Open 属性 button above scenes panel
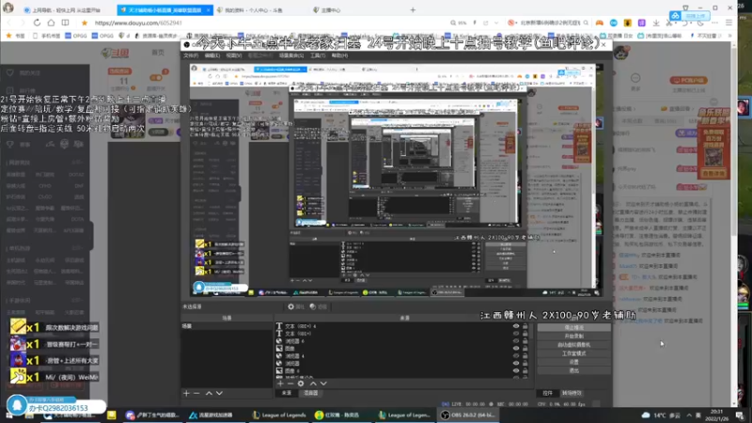 pos(296,306)
